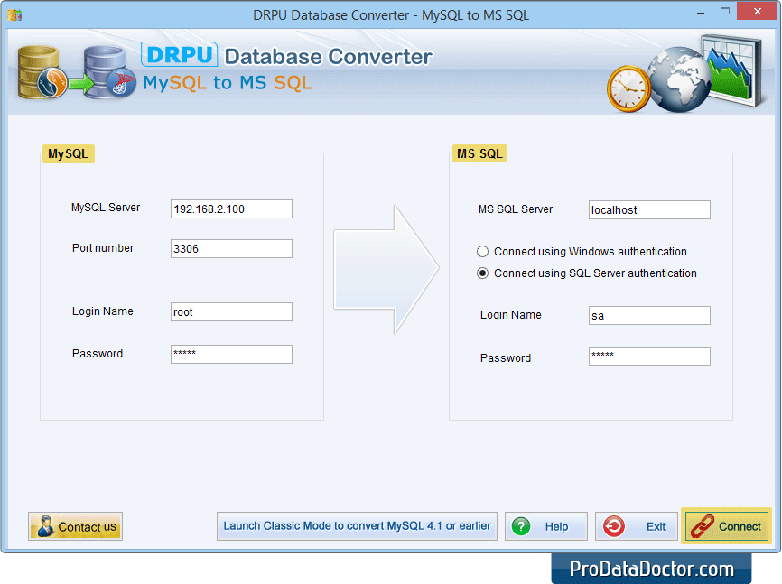
Task: Minimize the Database Converter window
Action: [x=701, y=13]
